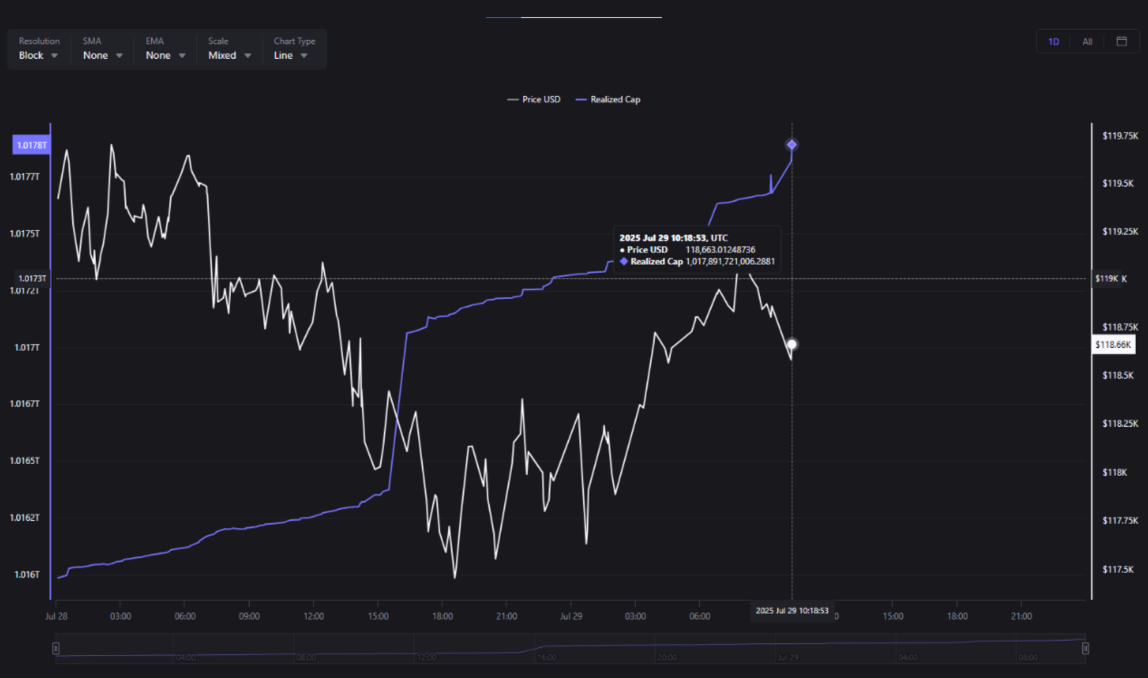
Task: Click the $118.66K price axis label
Action: click(1113, 345)
